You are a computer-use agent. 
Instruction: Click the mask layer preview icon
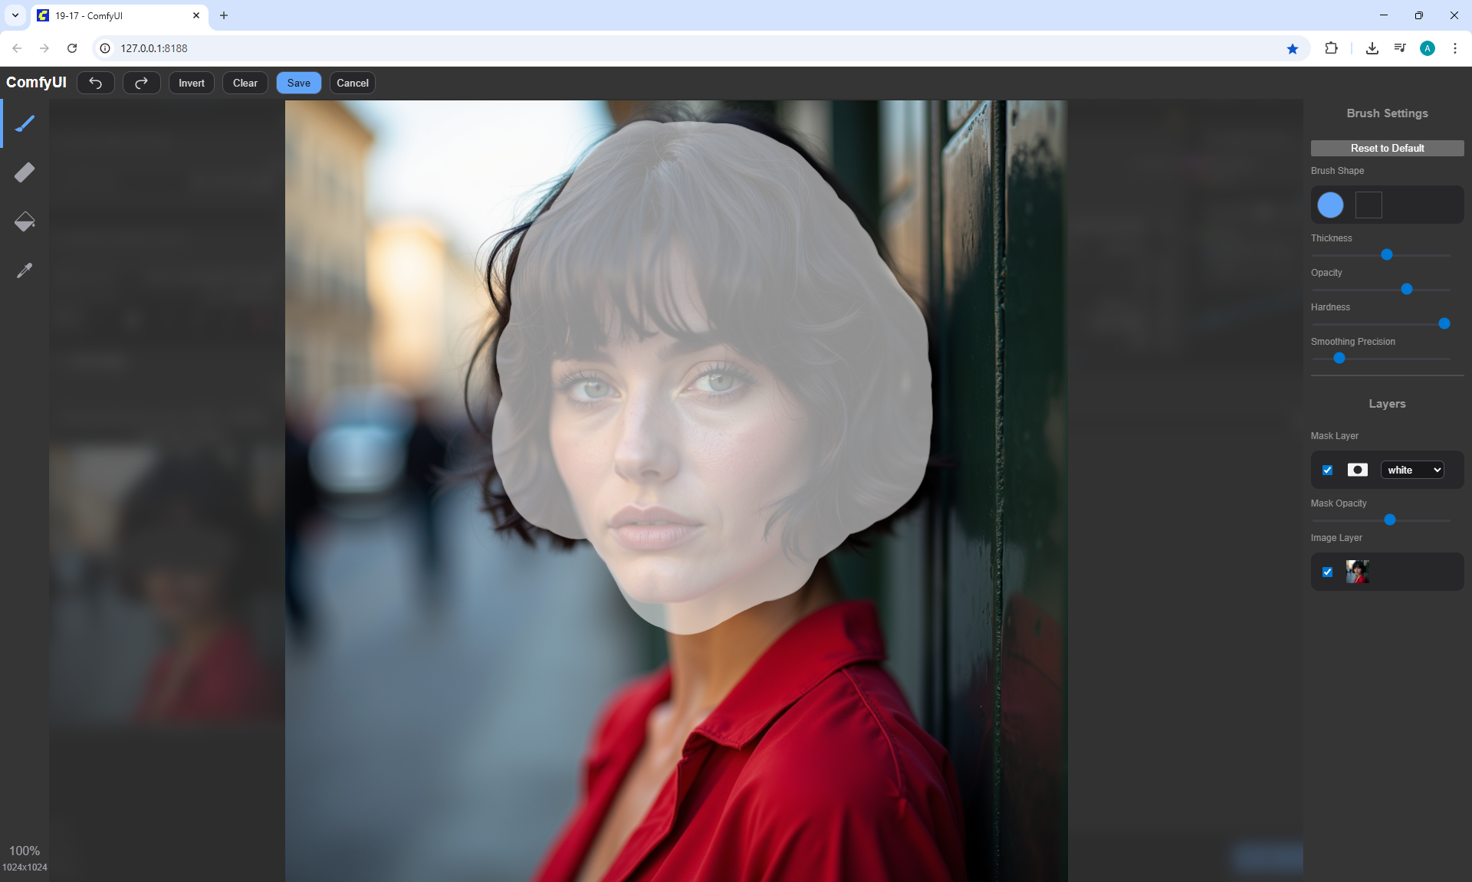click(1357, 470)
